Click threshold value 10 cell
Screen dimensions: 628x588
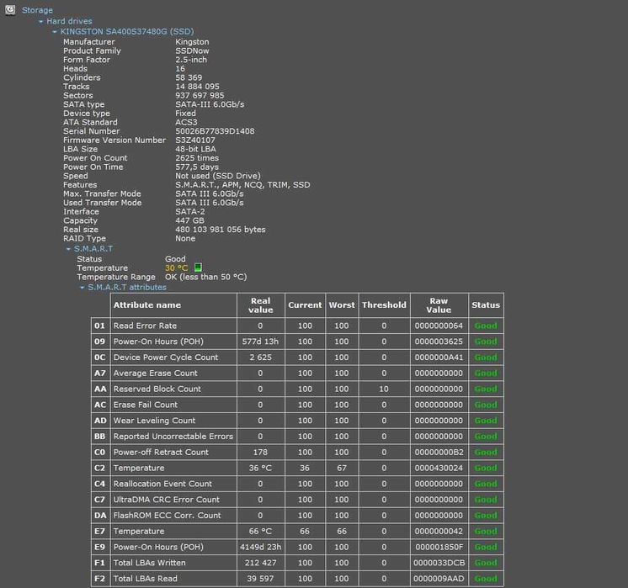point(384,389)
